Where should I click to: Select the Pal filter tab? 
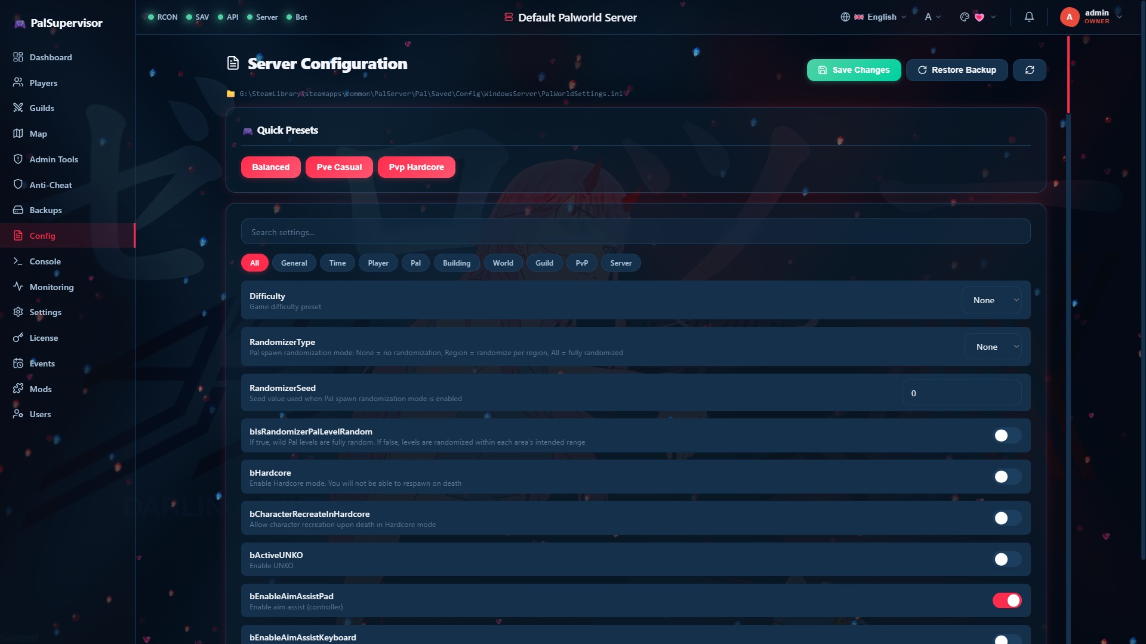pyautogui.click(x=416, y=263)
